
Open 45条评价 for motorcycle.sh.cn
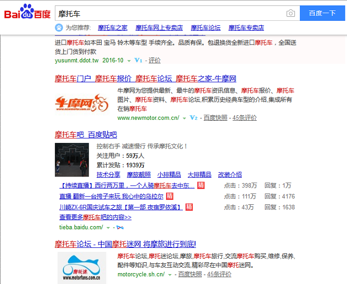[219, 274]
